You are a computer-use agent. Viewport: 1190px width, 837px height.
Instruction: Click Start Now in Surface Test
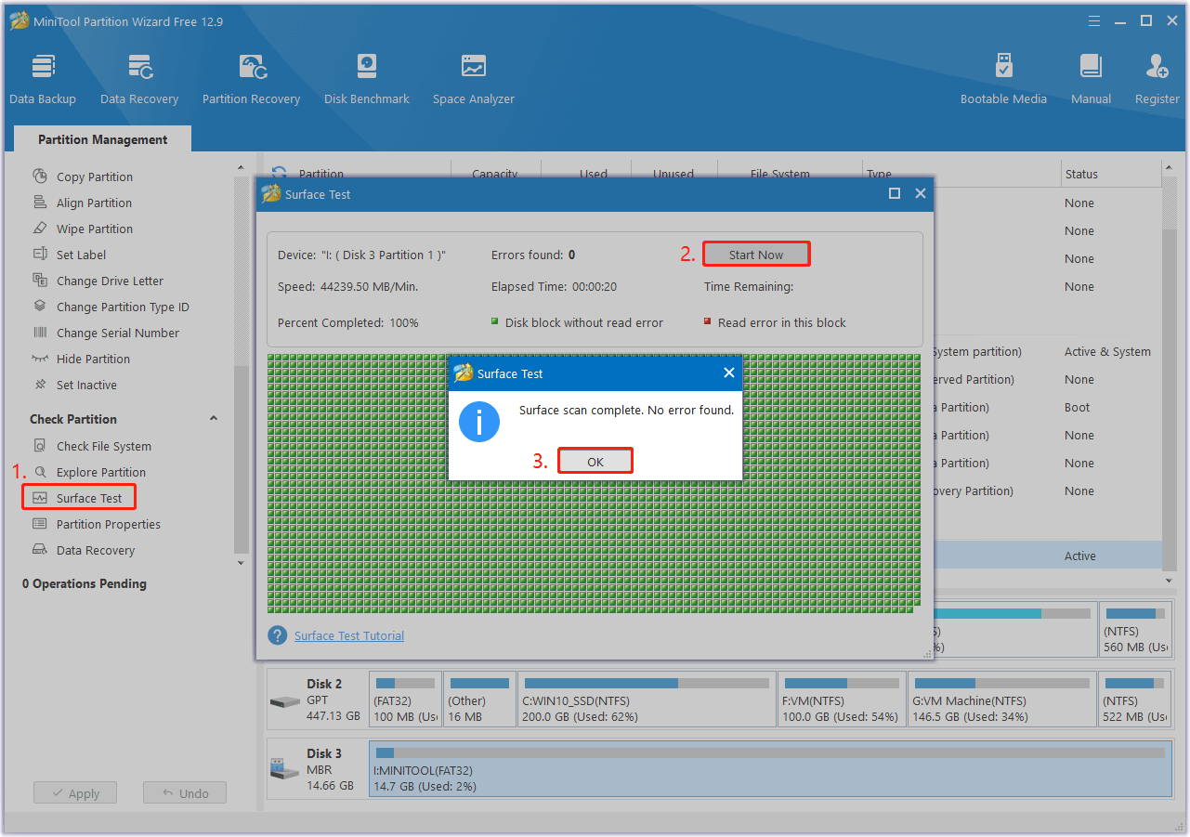tap(756, 255)
